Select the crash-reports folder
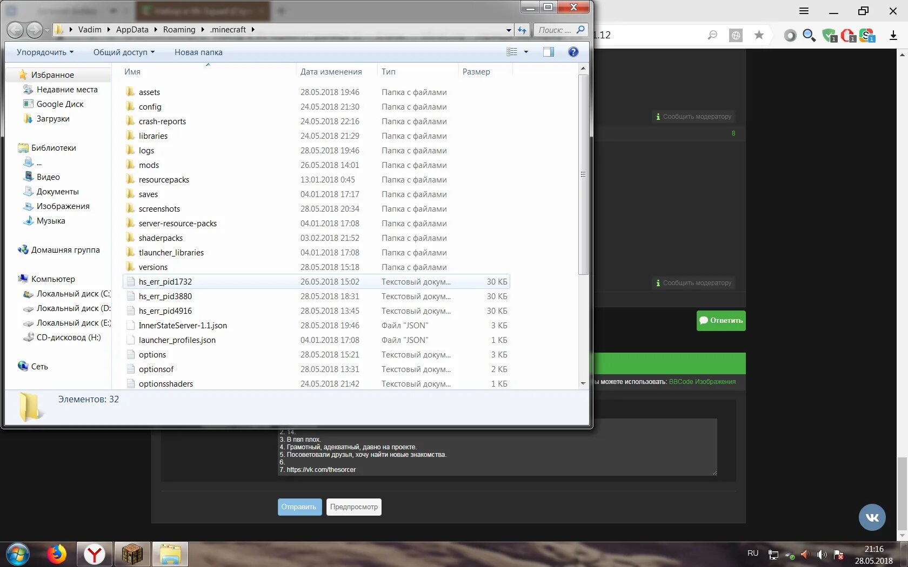 tap(162, 122)
